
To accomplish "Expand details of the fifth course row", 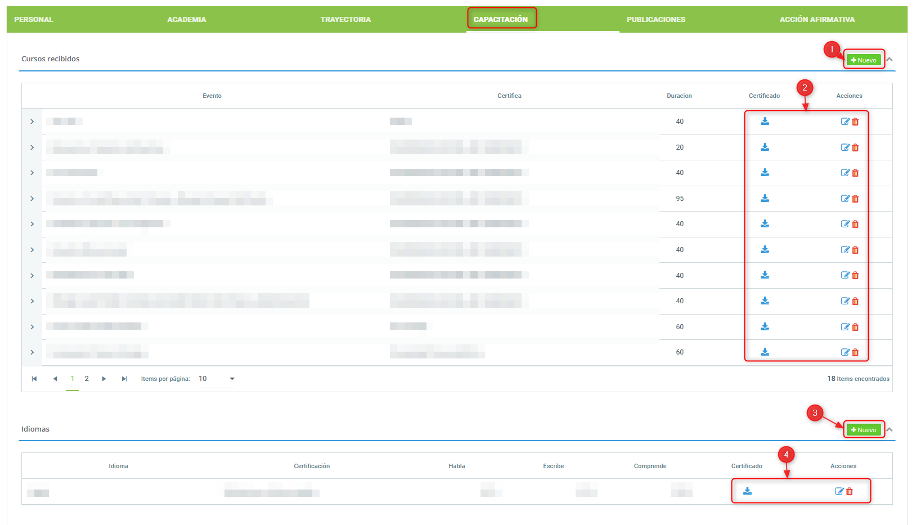I will (x=32, y=224).
